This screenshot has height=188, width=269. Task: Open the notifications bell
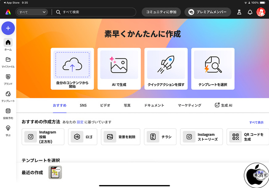(250, 12)
